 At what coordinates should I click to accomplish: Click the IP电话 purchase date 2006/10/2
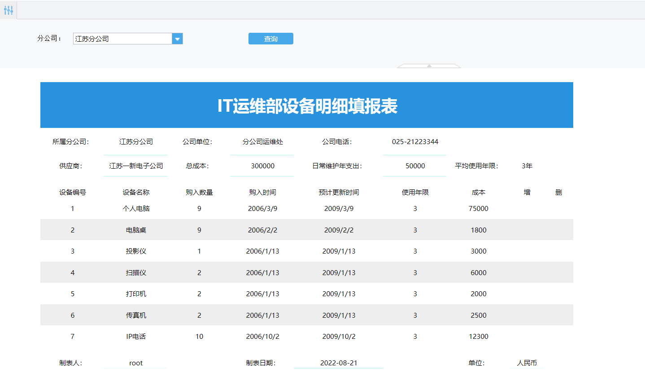(x=262, y=337)
